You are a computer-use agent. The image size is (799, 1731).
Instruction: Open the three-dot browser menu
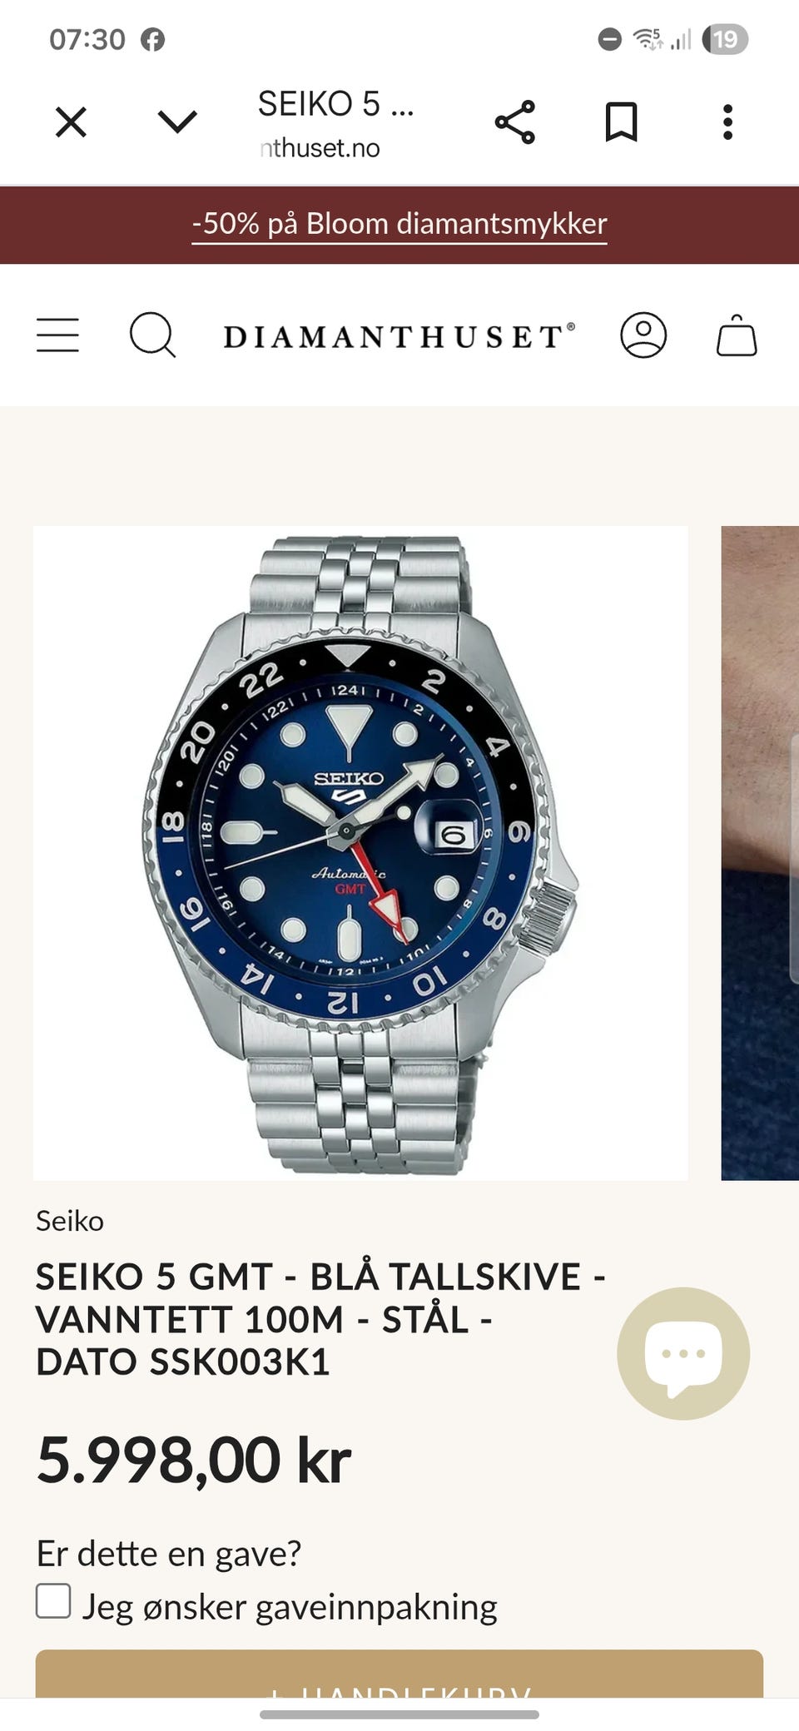pyautogui.click(x=727, y=122)
